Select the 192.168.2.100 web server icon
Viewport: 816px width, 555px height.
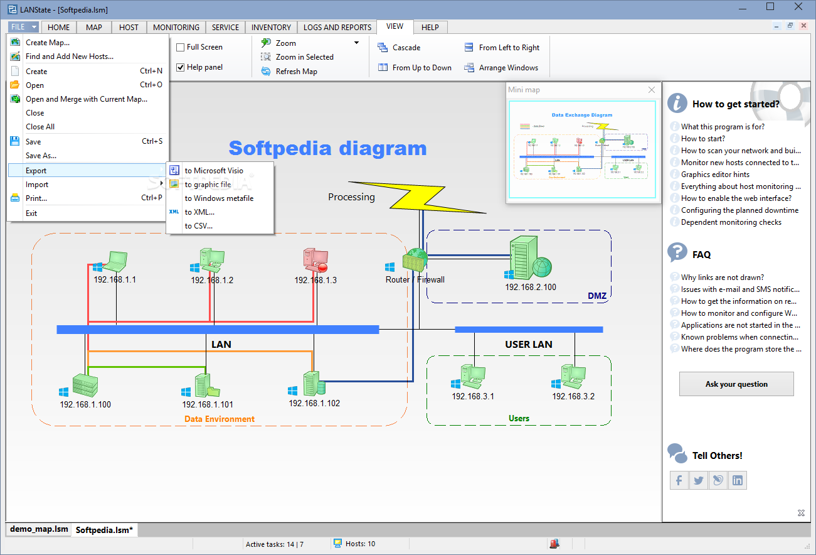point(531,257)
